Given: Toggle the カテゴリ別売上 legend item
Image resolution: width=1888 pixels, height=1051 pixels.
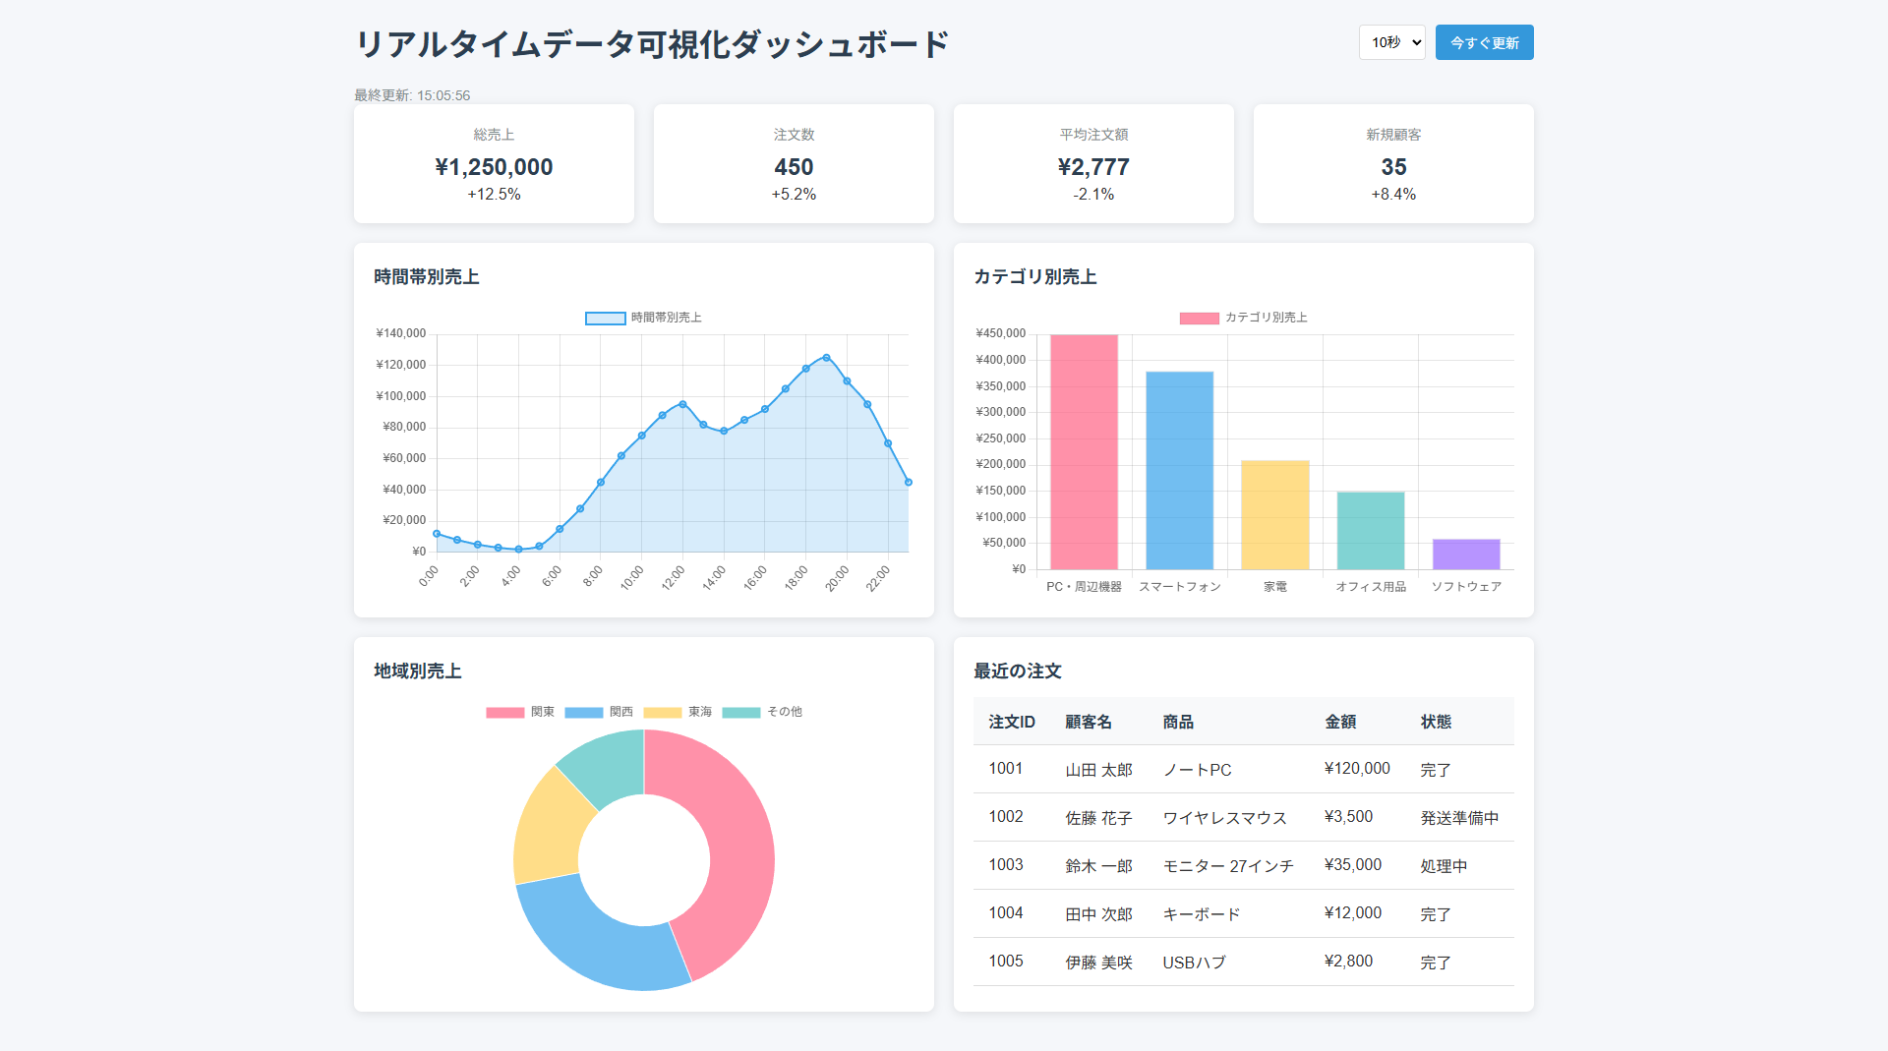Looking at the screenshot, I should (1243, 318).
